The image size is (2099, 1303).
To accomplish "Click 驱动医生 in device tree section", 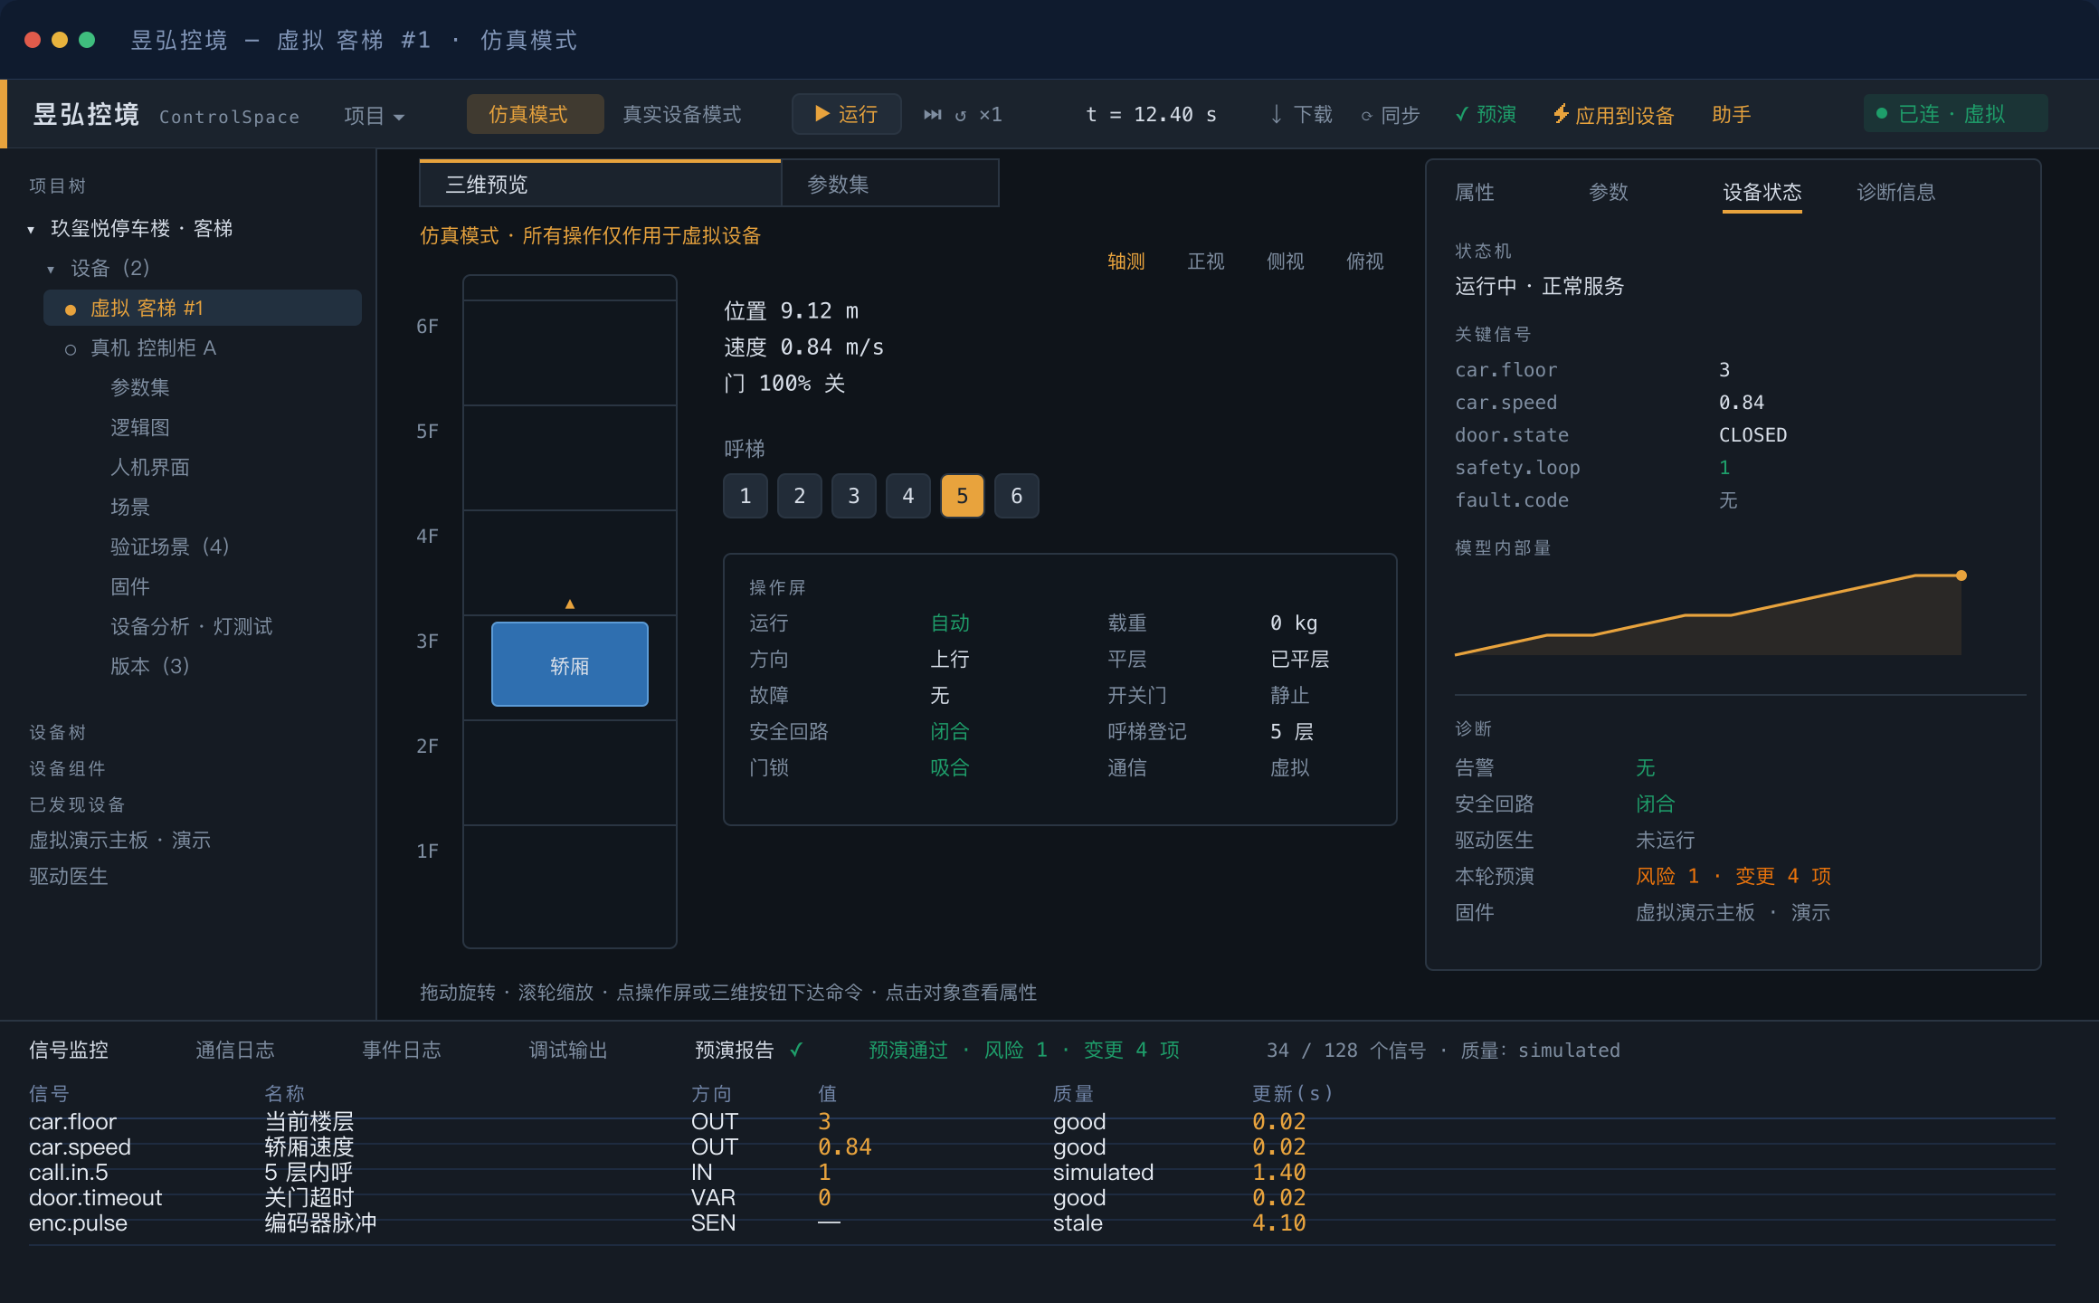I will coord(69,877).
